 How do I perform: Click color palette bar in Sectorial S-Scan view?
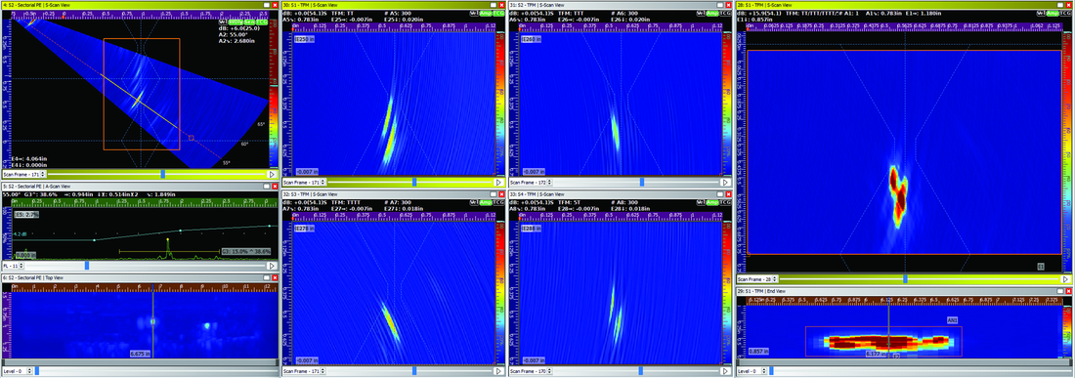(x=274, y=95)
